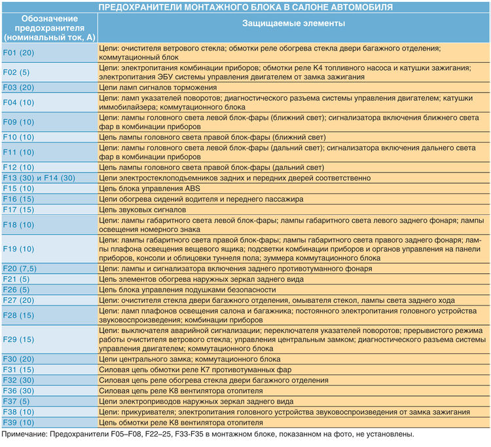Click the table title 'ПРЕДОХРАНИТЕЛИ МОНТАЖНОГО БЛОКА В САЛОНЕ АВТОМОБИЛЯ'
491x447 pixels.
click(x=245, y=7)
